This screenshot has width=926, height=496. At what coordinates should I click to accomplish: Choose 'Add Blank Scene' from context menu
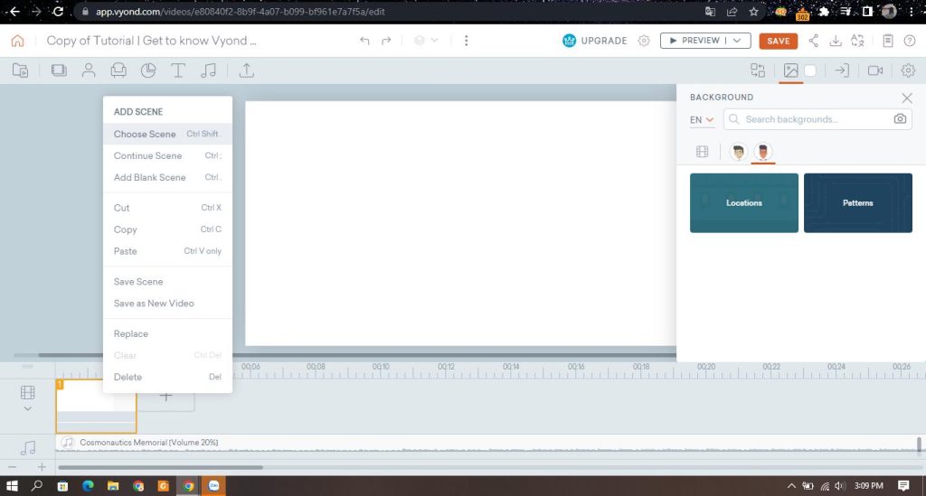click(x=150, y=177)
